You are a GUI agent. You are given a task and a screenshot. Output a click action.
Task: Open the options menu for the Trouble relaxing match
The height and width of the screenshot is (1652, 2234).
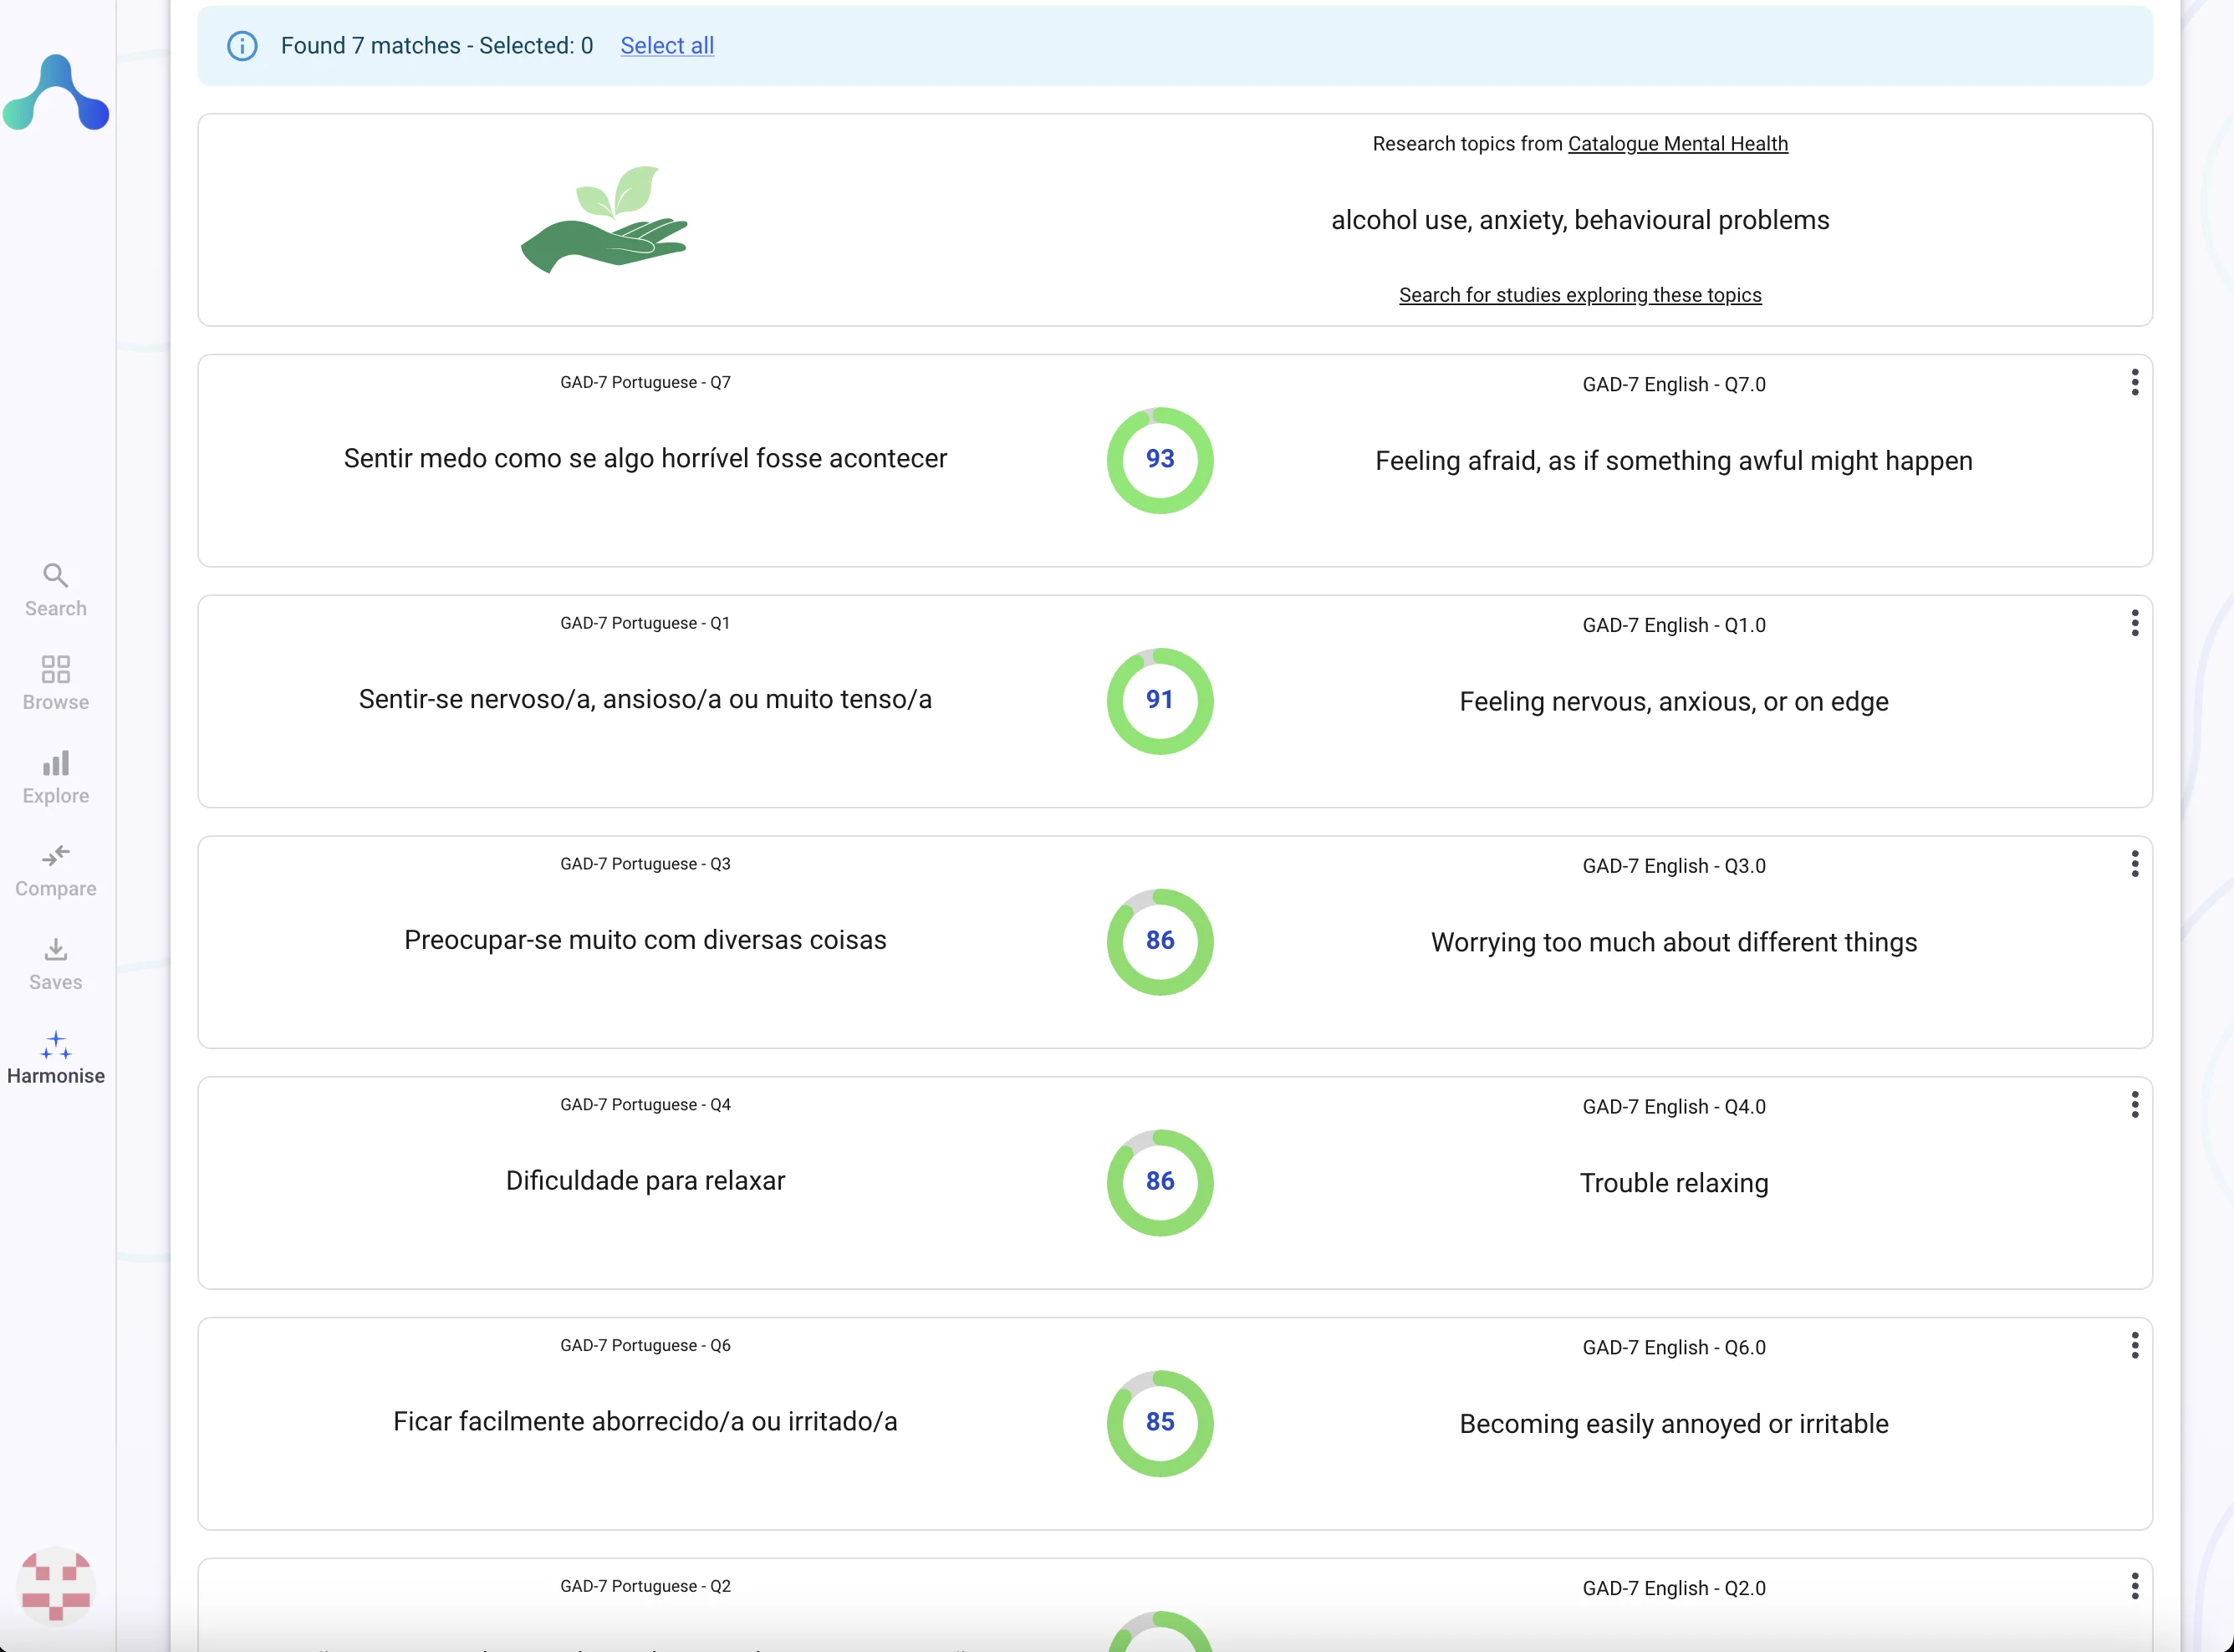pyautogui.click(x=2135, y=1104)
